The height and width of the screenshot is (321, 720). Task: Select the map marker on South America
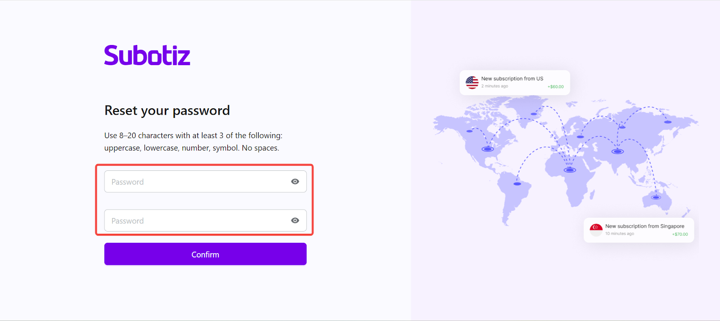point(517,184)
